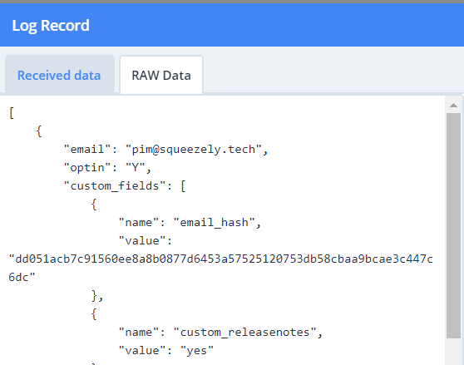Click the vertical scrollbar thumb
Screen dimensions: 464x365
(x=453, y=225)
